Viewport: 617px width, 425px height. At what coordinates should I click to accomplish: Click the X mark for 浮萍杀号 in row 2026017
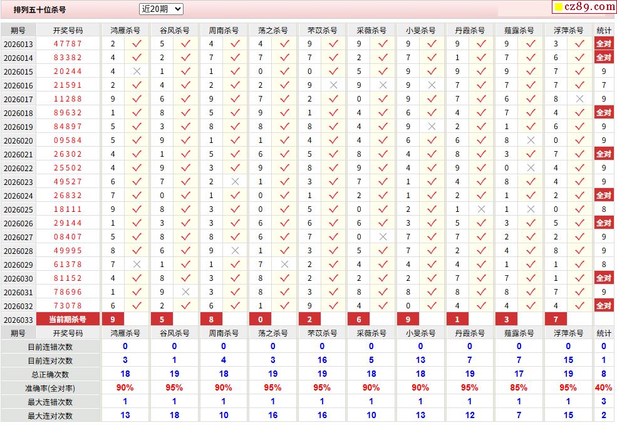pyautogui.click(x=579, y=99)
